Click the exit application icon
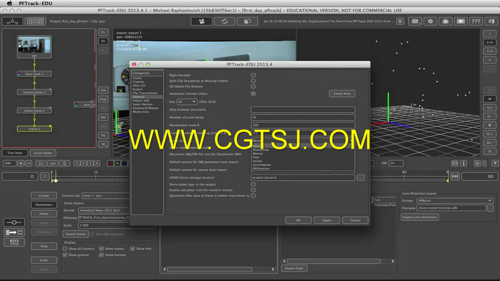This screenshot has width=500, height=281. [x=491, y=21]
